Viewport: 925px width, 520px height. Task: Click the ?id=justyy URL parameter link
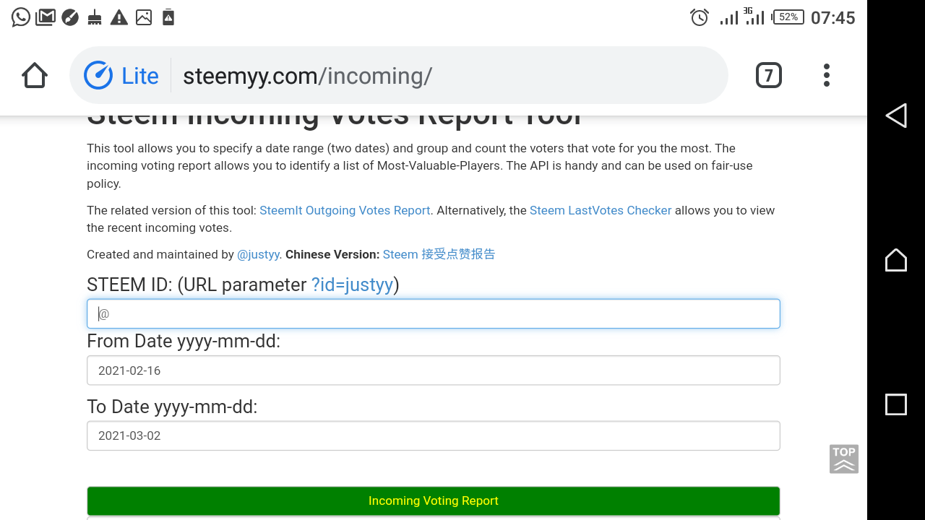[353, 285]
